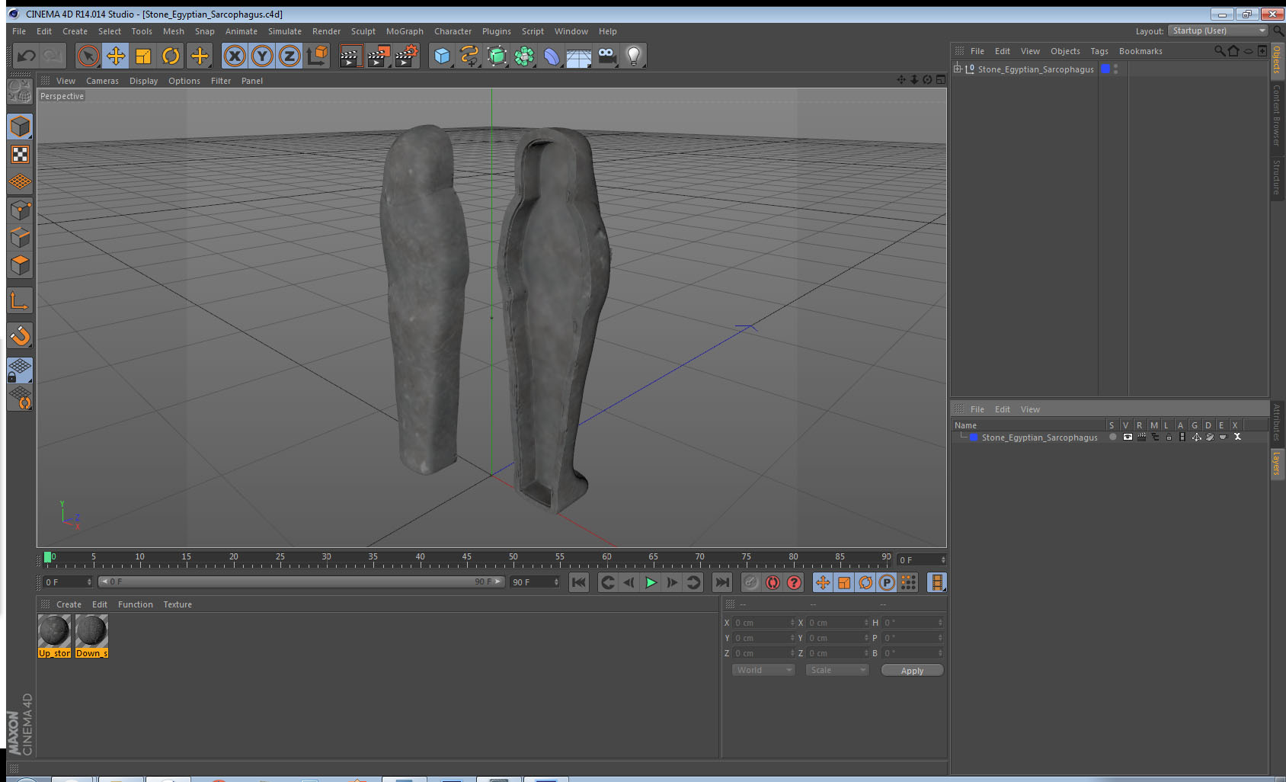The image size is (1286, 782).
Task: Open the Scale mode dropdown
Action: (x=837, y=670)
